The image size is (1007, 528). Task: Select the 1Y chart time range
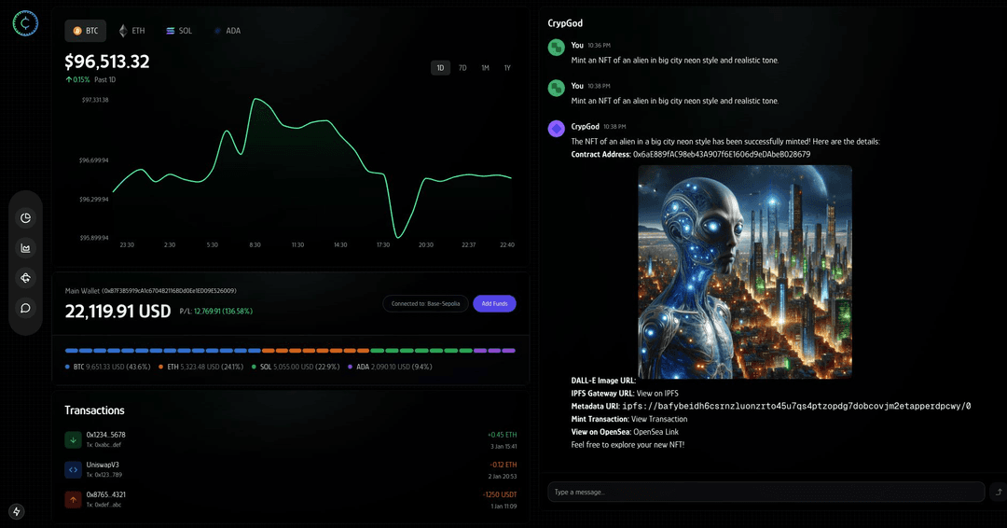[507, 68]
